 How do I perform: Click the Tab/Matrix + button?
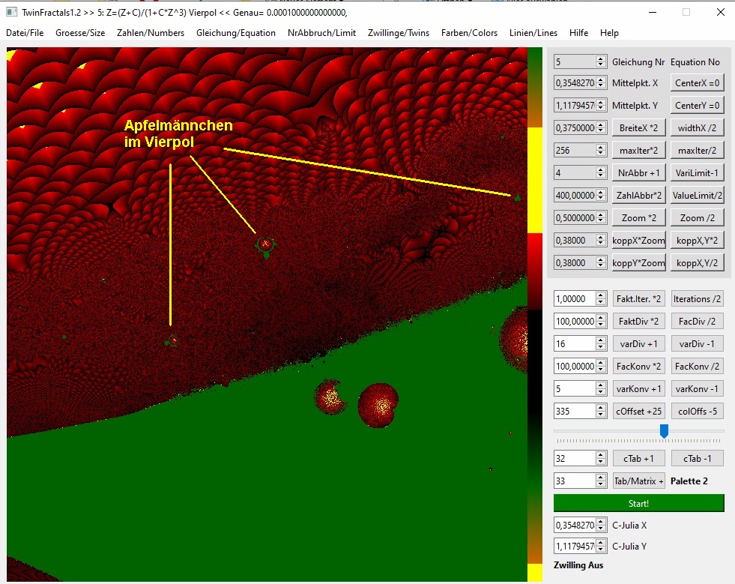[638, 481]
